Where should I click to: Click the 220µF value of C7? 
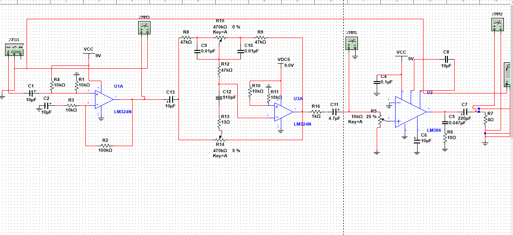coord(464,119)
